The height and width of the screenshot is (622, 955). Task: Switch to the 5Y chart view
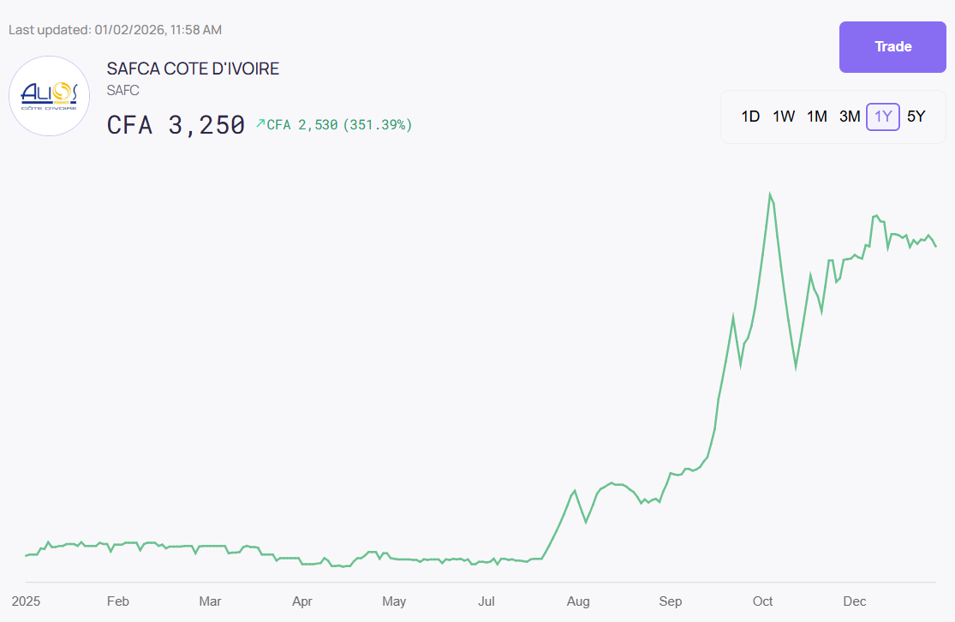tap(916, 117)
